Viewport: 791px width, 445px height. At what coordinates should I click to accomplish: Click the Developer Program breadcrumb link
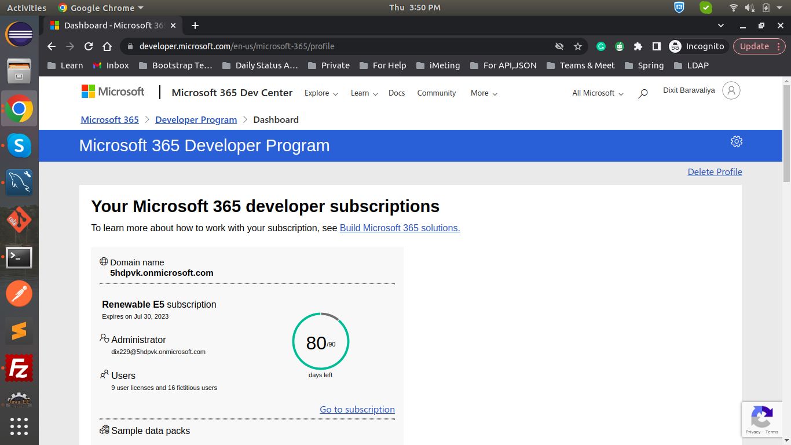196,119
